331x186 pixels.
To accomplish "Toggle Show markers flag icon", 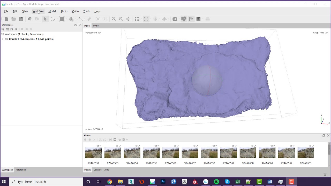I will click(191, 19).
